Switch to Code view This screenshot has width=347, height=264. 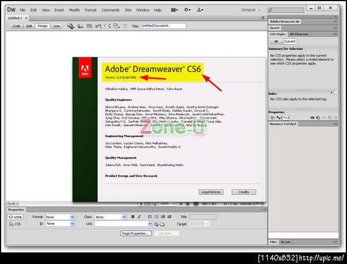16,26
